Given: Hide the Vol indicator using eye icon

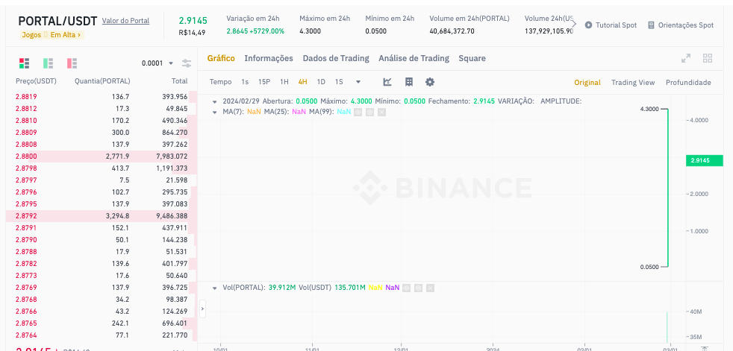Looking at the screenshot, I should pyautogui.click(x=407, y=288).
